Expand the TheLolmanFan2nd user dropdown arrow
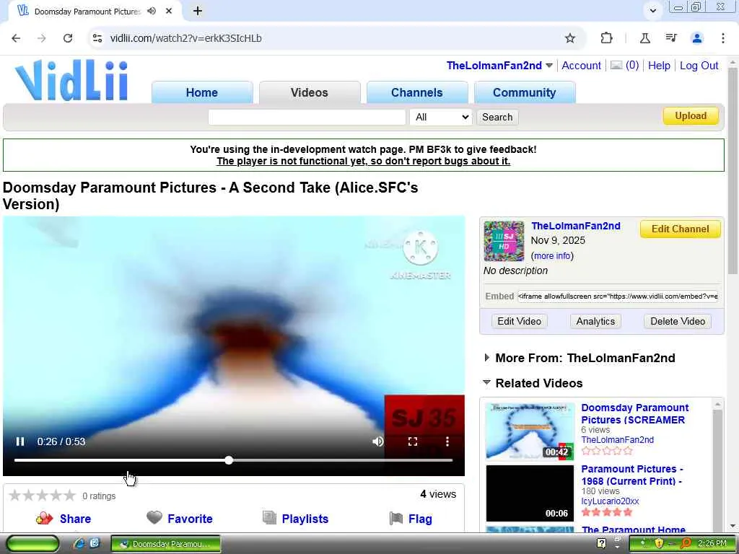 549,66
